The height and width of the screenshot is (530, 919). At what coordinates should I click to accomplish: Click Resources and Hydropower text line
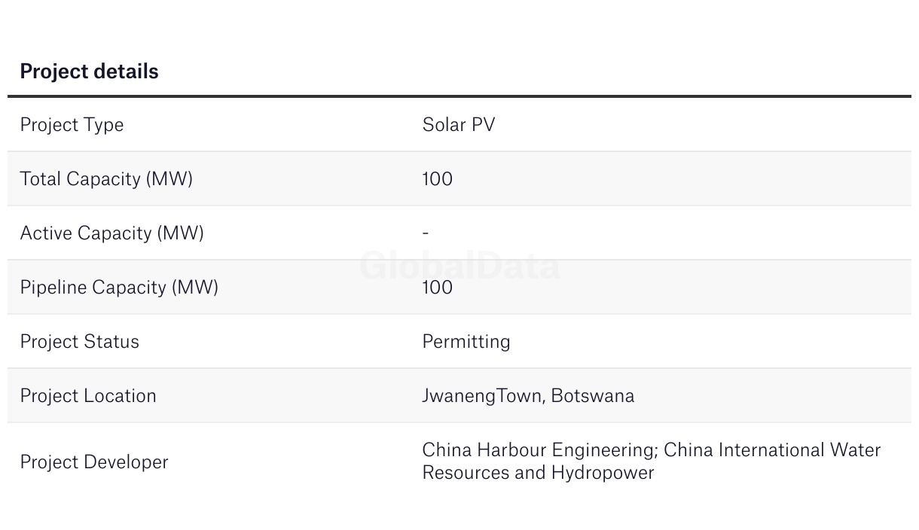(538, 473)
